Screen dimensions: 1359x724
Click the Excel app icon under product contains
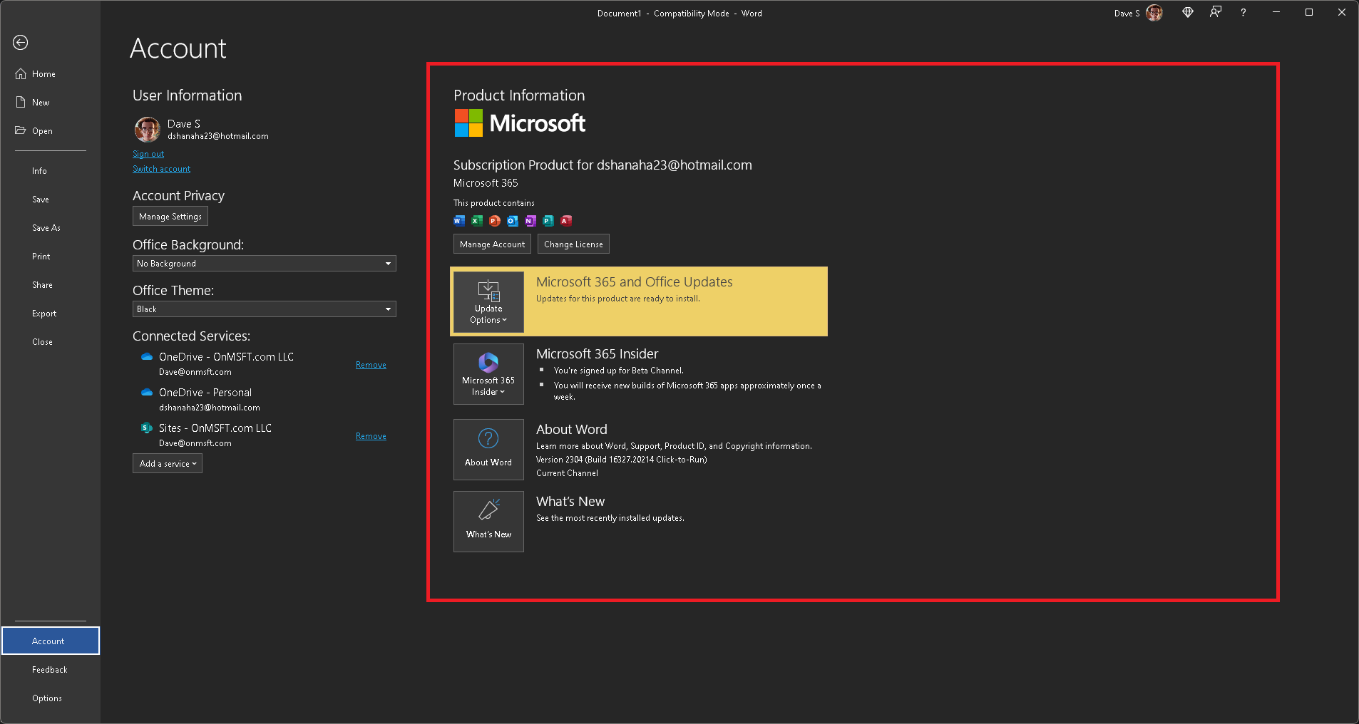point(477,221)
